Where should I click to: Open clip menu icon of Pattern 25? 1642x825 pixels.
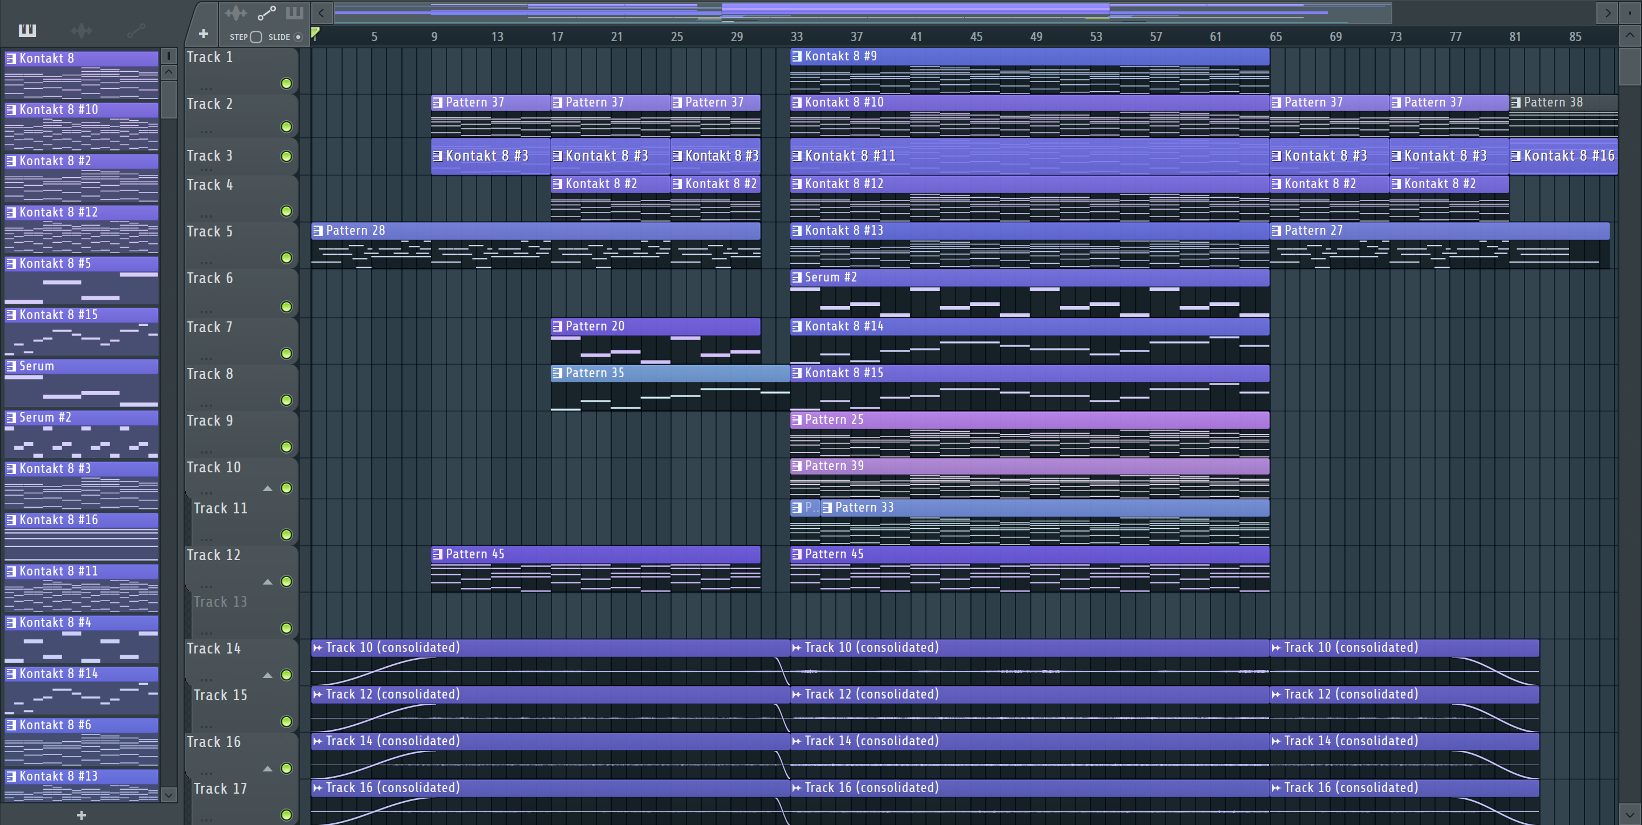coord(797,420)
